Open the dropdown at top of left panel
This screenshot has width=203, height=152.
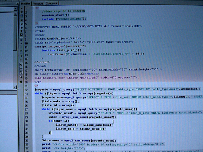[x=16, y=9]
